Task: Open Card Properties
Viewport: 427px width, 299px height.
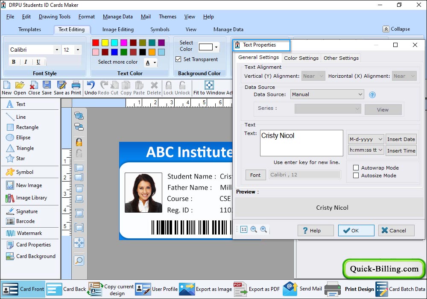Action: [x=28, y=244]
